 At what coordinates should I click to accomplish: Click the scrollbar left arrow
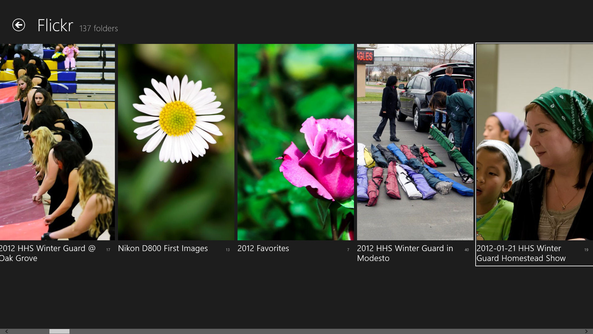coord(6,331)
